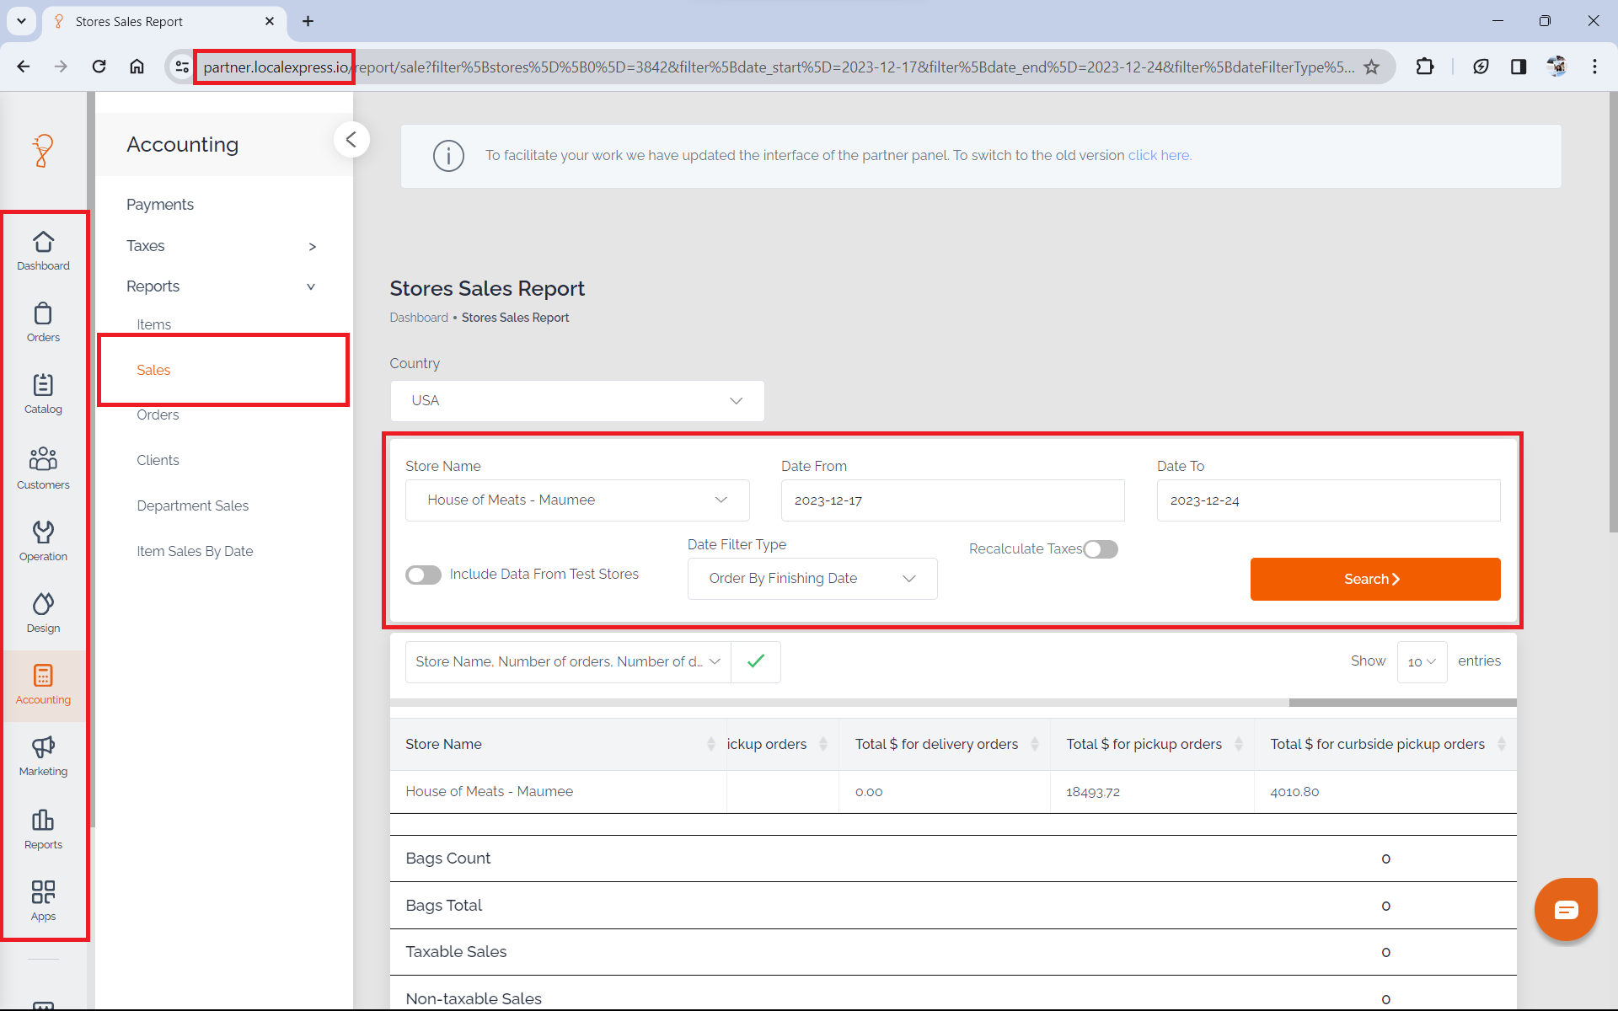
Task: Toggle the Recalculate Taxes switch
Action: (x=1101, y=549)
